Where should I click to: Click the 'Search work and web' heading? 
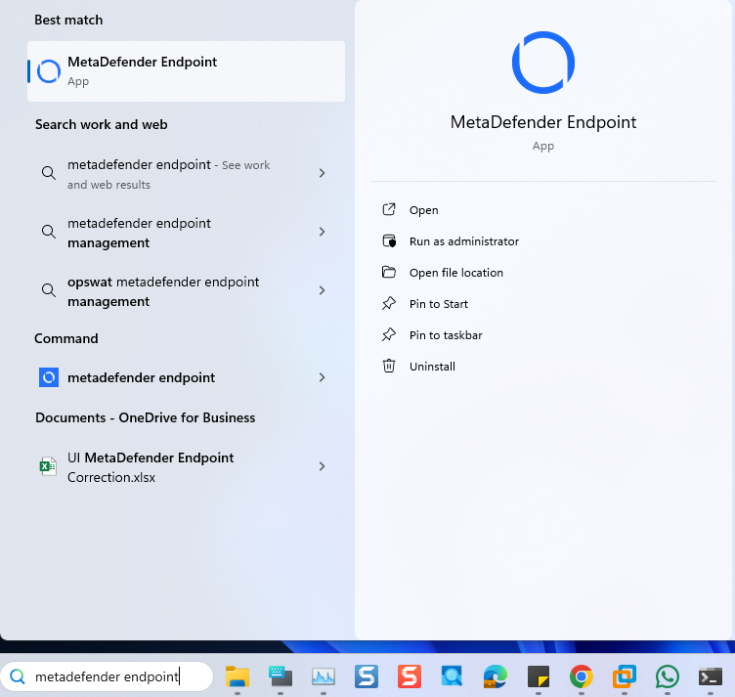(102, 125)
